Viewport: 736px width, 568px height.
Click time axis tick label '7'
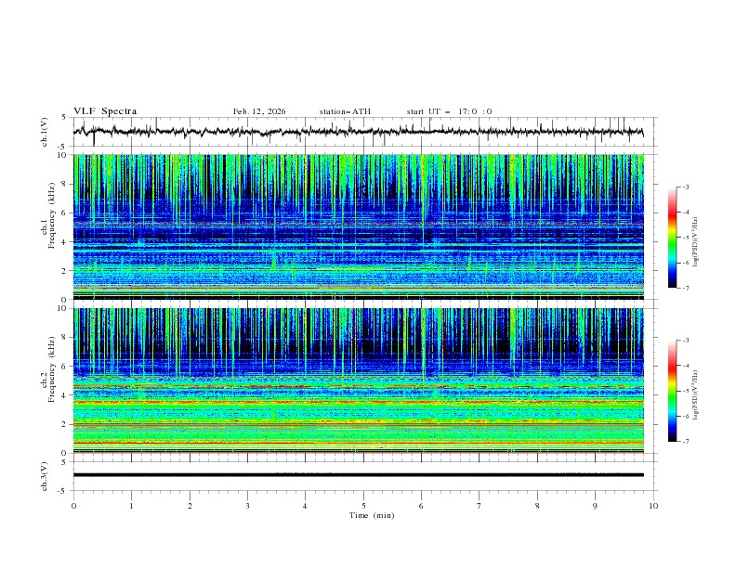tap(480, 506)
